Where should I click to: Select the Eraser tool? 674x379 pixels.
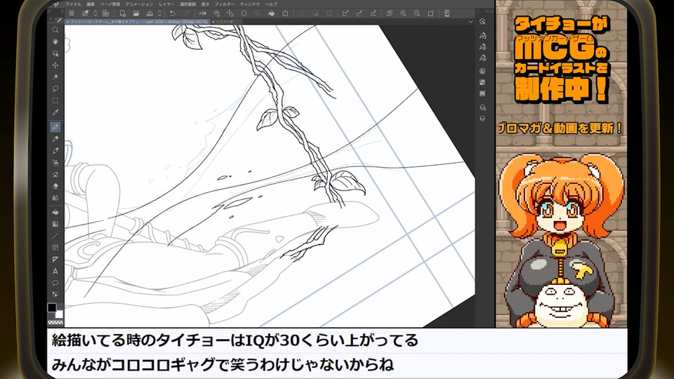coord(55,186)
